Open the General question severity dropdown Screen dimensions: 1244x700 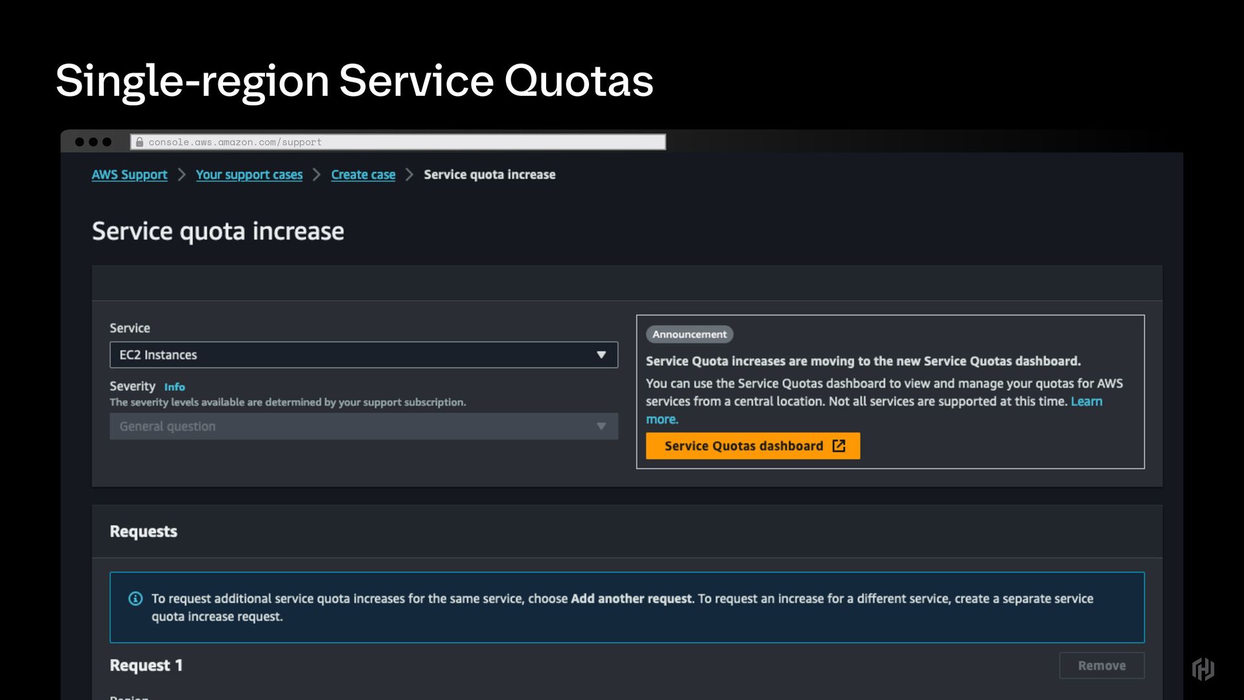[363, 426]
